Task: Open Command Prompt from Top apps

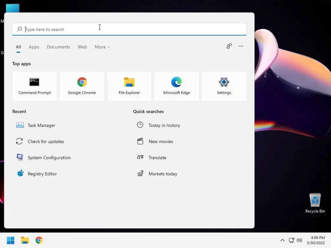Action: pos(35,86)
